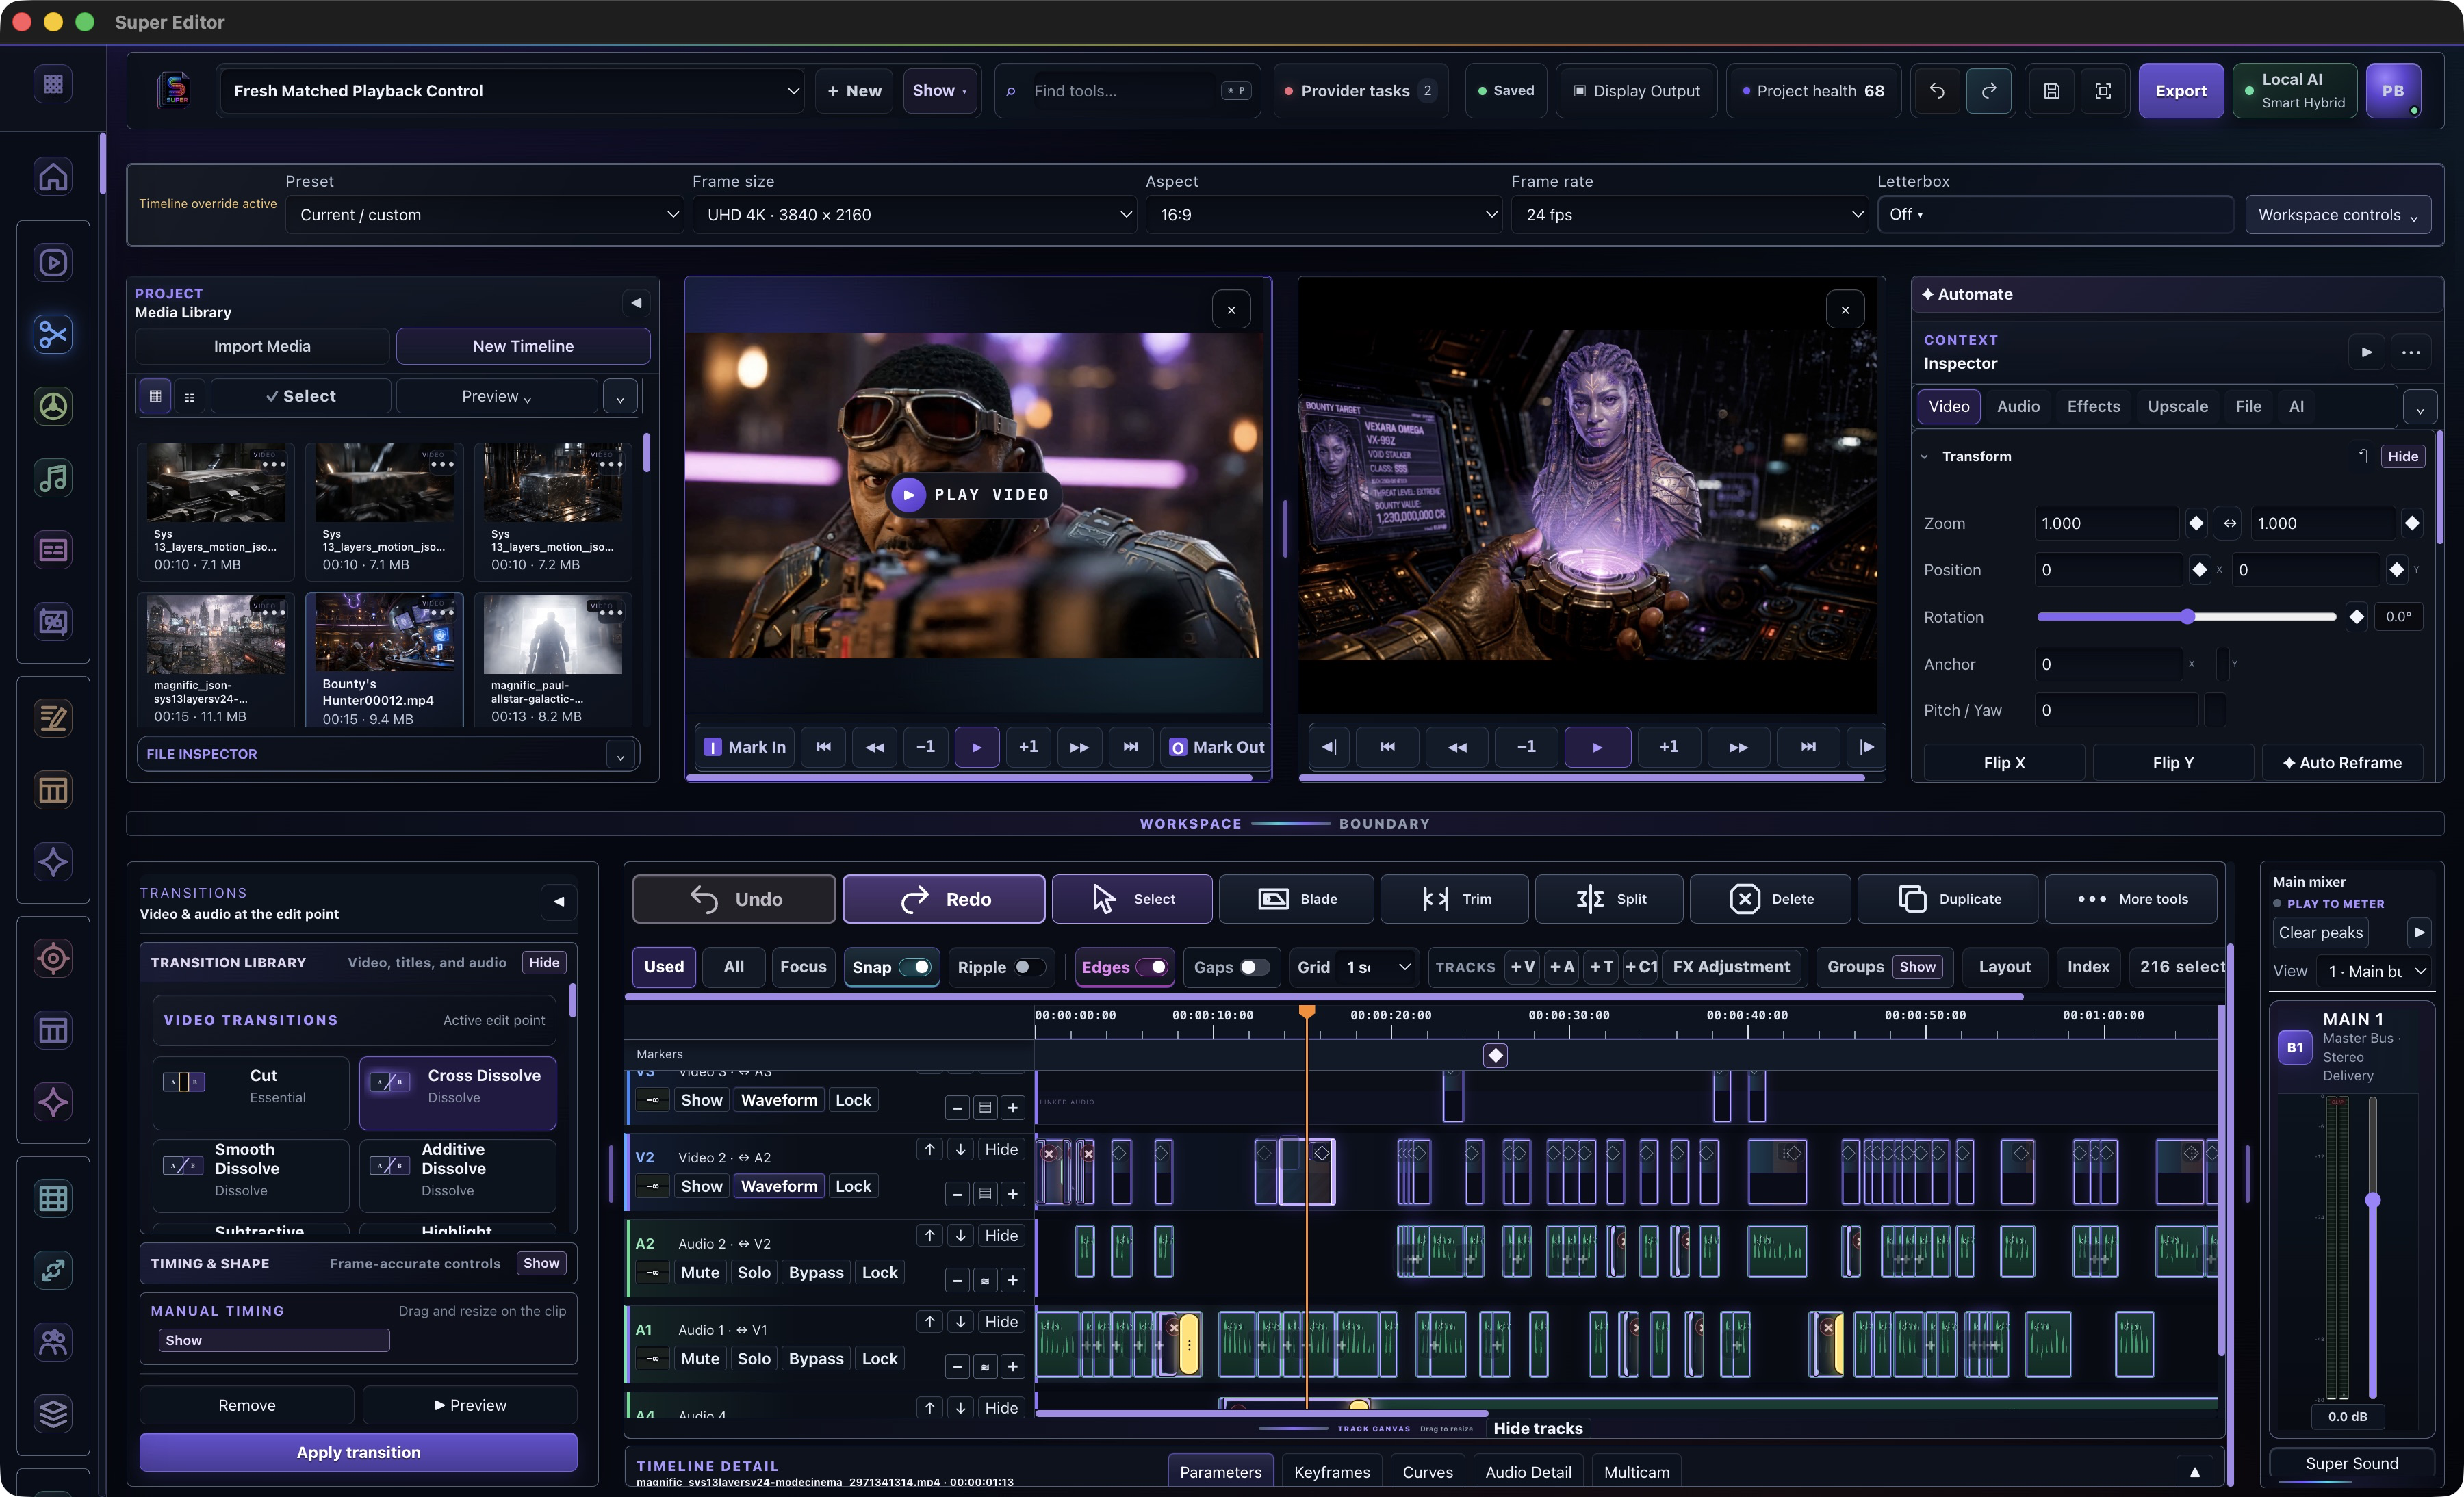Toggle the Snap switch
Viewport: 2464px width, 1497px height.
click(915, 966)
